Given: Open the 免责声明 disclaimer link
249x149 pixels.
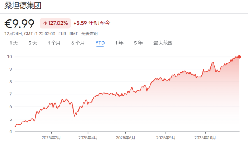Looking at the screenshot, I should [x=90, y=34].
